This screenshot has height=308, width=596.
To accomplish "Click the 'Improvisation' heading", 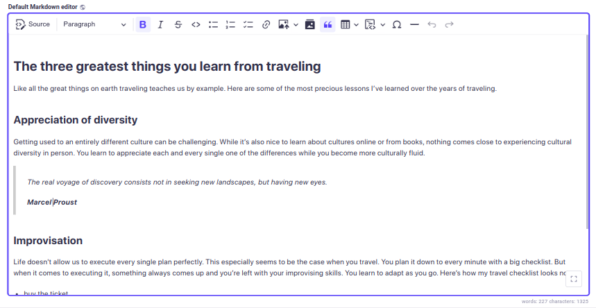I will click(48, 240).
